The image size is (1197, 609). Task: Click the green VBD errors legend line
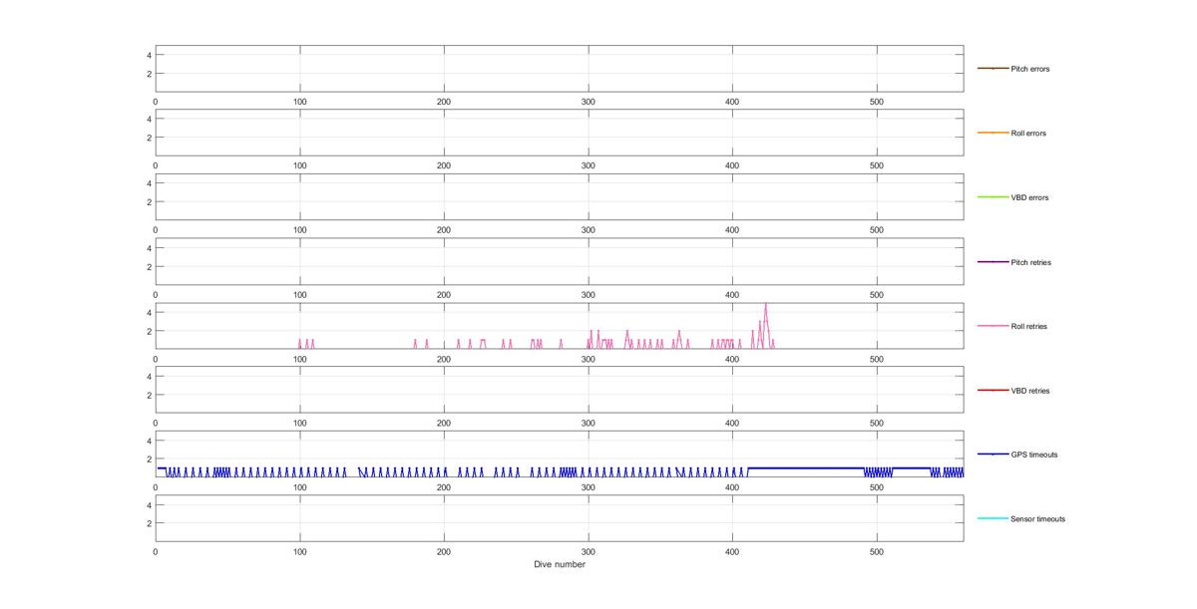(993, 197)
